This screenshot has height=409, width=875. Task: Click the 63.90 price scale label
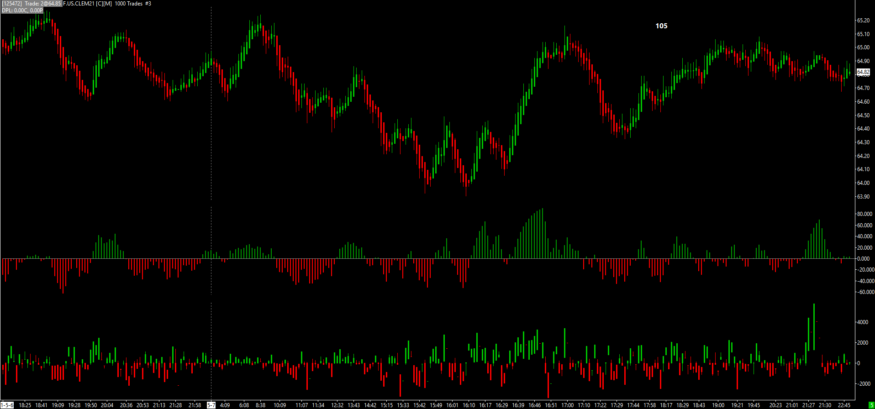tap(863, 197)
